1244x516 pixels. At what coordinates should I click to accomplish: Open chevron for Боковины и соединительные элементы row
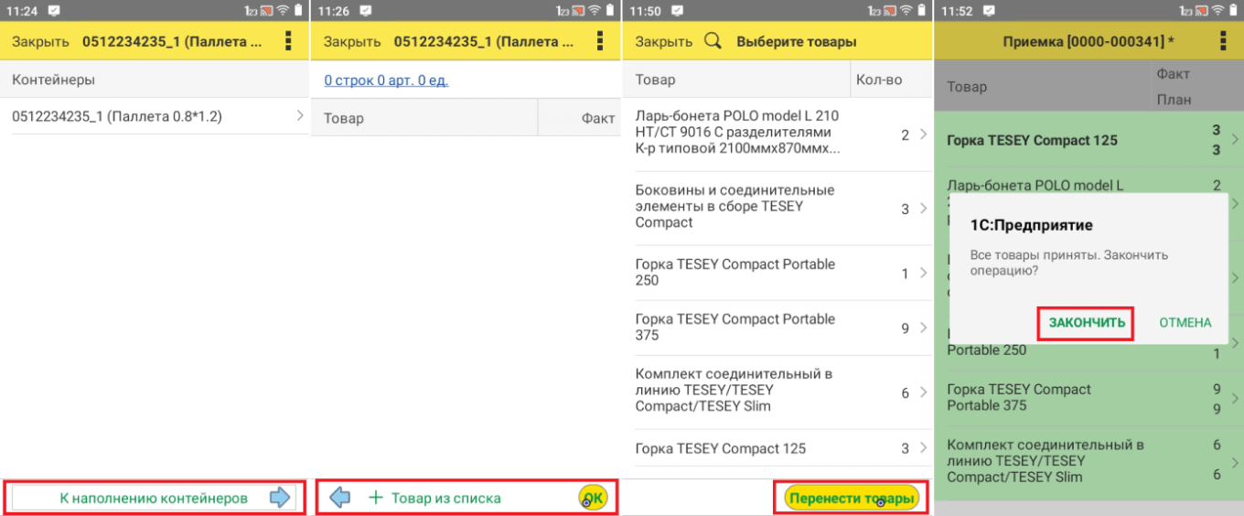pyautogui.click(x=923, y=209)
